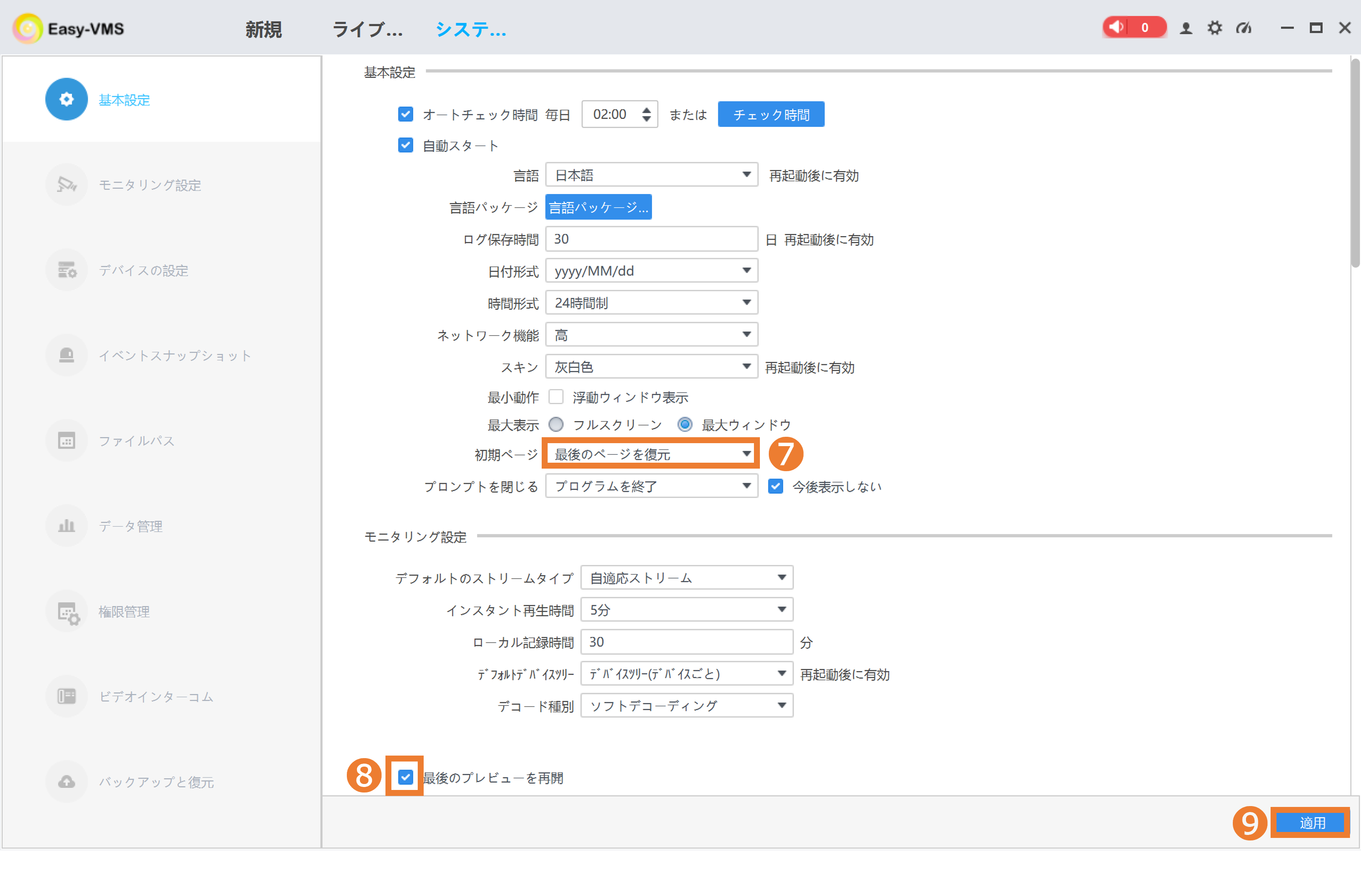The image size is (1361, 874).
Task: Open the データ管理 chart icon
Action: coord(66,526)
